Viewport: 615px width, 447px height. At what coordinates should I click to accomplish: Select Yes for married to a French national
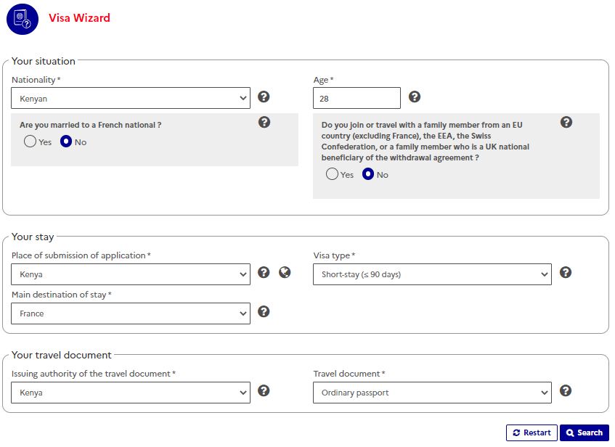click(x=30, y=142)
